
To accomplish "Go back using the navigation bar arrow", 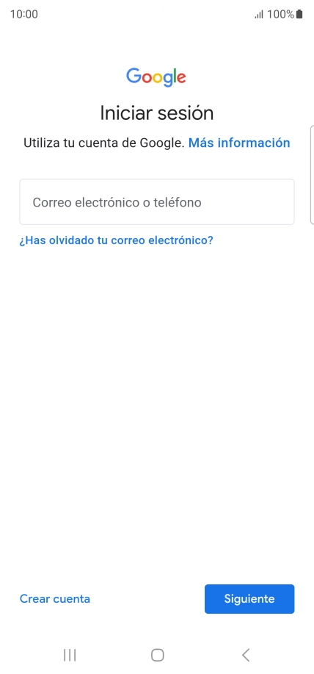I will point(245,655).
